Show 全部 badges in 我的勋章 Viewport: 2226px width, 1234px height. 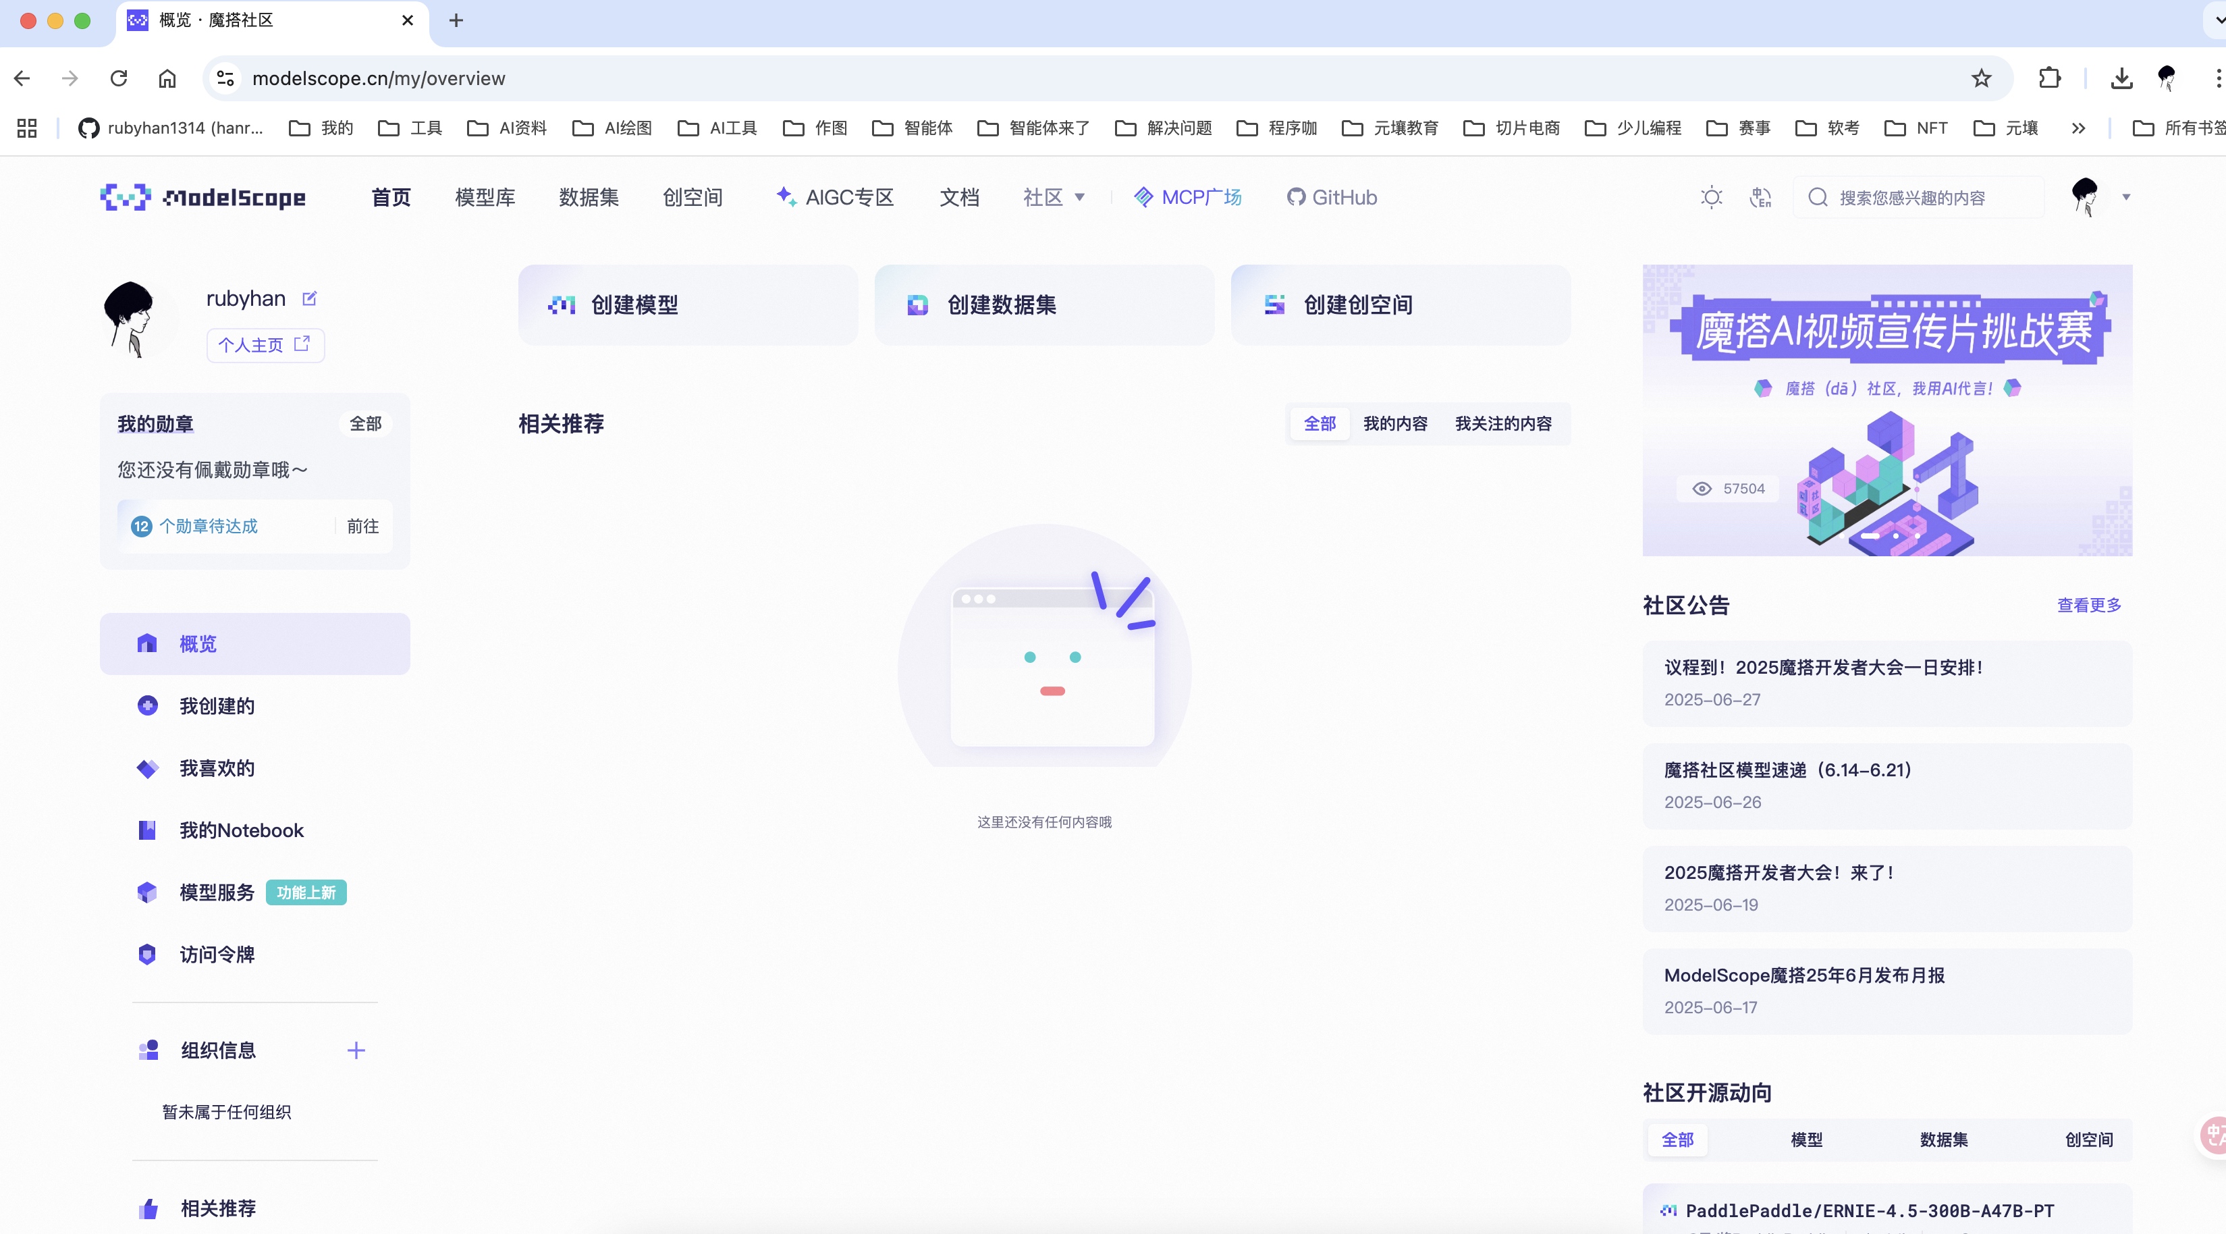pyautogui.click(x=366, y=423)
